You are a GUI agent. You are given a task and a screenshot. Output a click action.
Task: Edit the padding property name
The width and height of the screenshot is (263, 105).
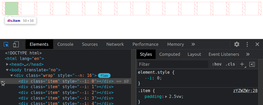(153, 97)
